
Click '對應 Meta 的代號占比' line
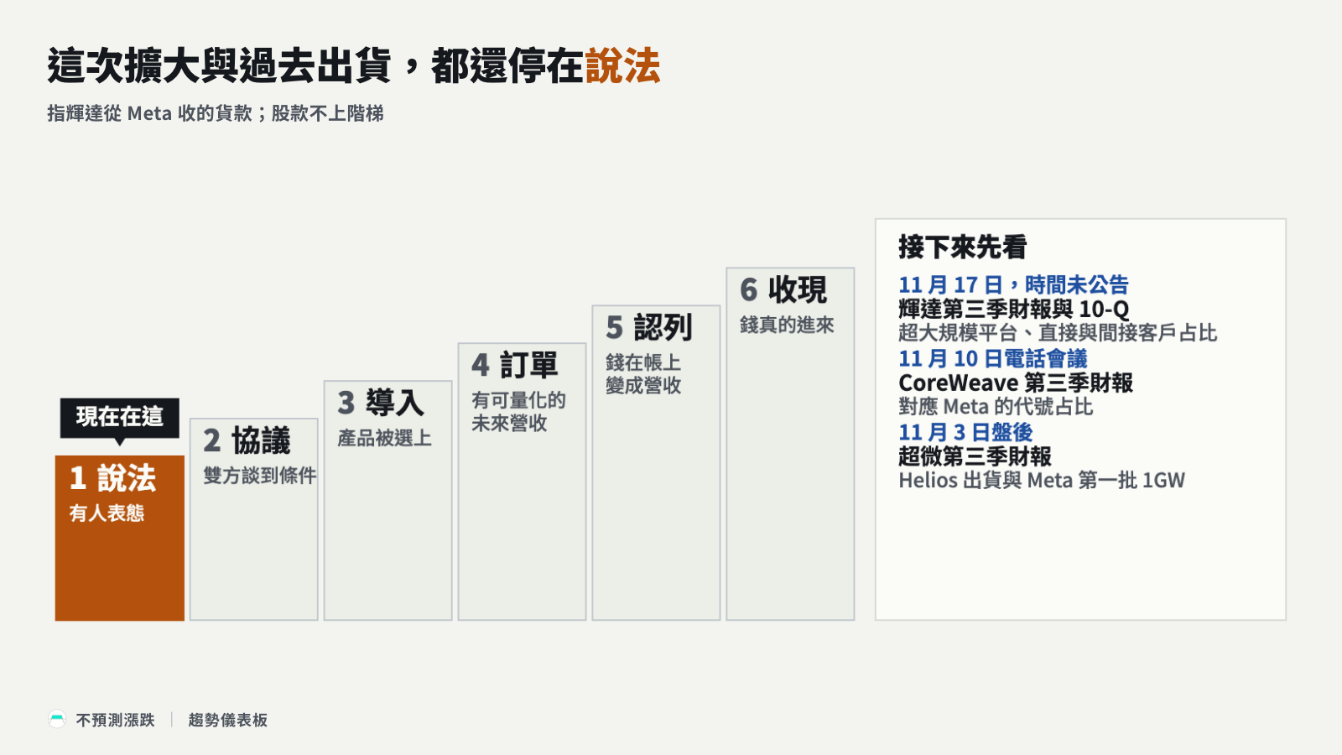click(x=996, y=407)
